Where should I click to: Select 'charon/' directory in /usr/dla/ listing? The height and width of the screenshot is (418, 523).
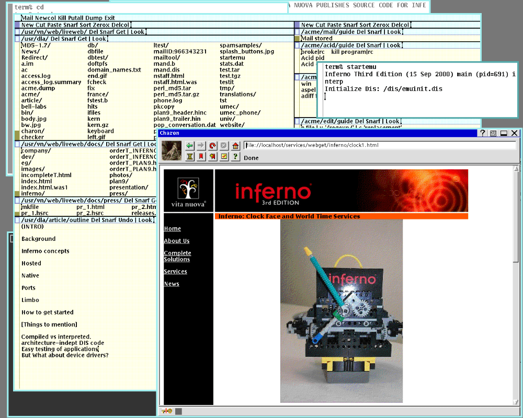[x=32, y=131]
